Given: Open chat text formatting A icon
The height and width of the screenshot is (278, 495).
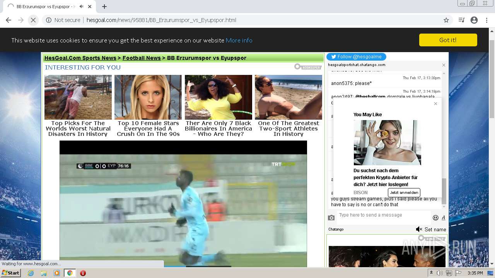Looking at the screenshot, I should pos(444,218).
